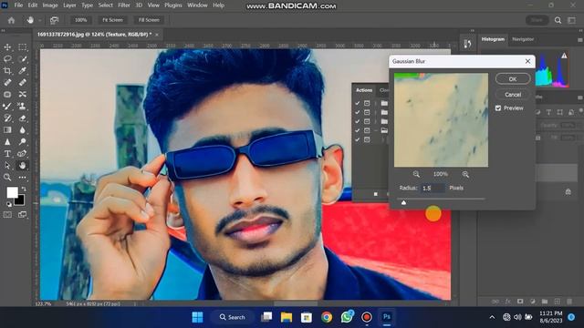Click the Share button
Viewport: 584px width, 328px height.
click(x=537, y=20)
